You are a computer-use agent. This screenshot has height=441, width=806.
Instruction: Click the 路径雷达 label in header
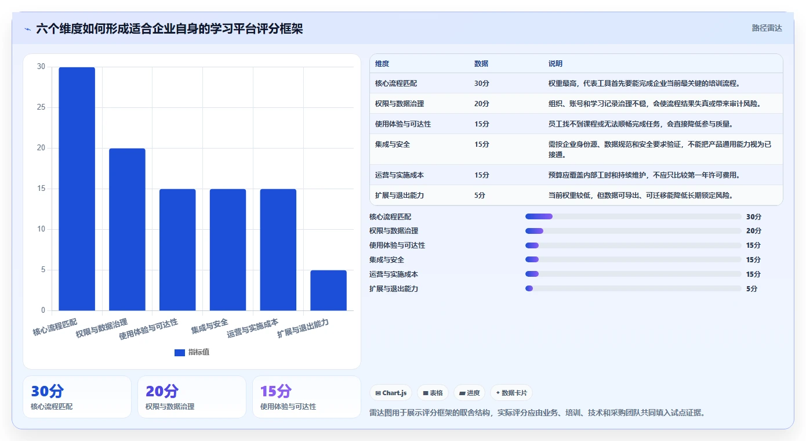[767, 28]
